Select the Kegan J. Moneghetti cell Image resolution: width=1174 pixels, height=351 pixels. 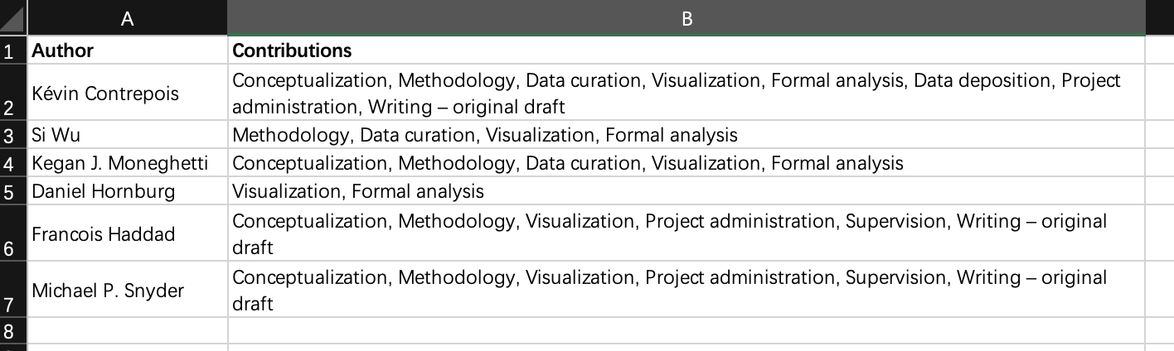[x=127, y=164]
